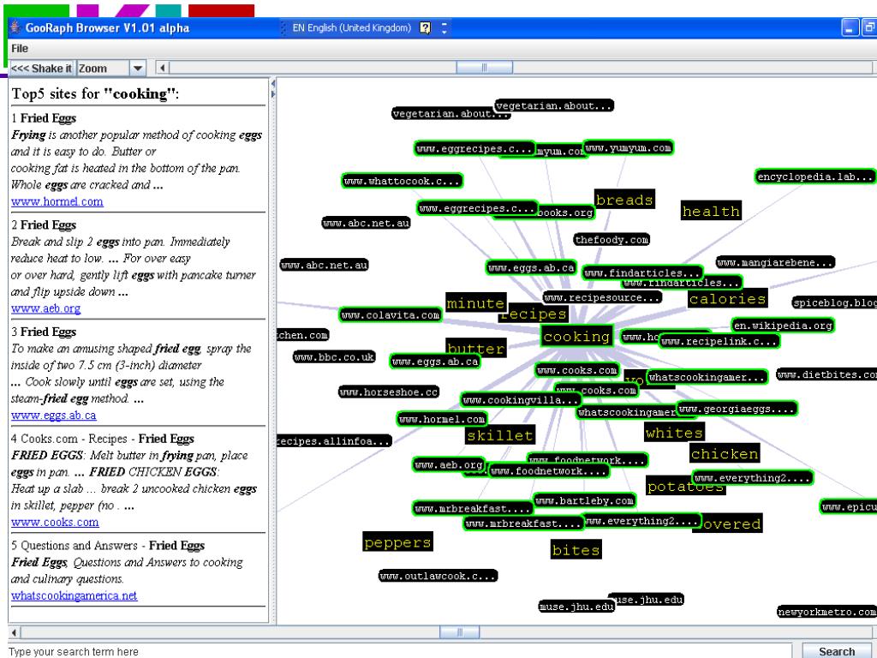
Task: Click the www.outlawcook.c... site node
Action: coord(438,576)
